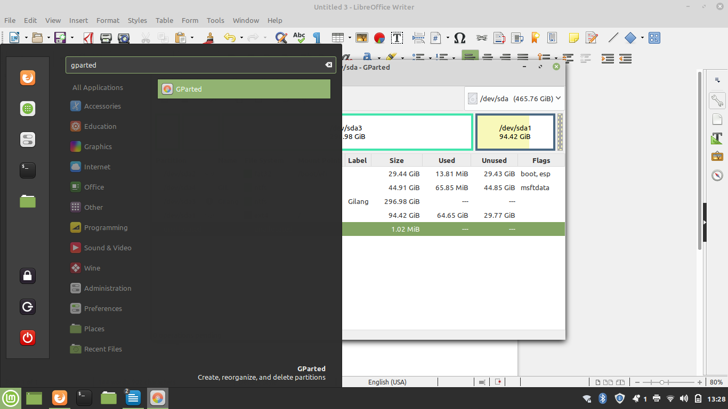Open the /dev/sda device selector in GParted
728x409 pixels.
[514, 99]
